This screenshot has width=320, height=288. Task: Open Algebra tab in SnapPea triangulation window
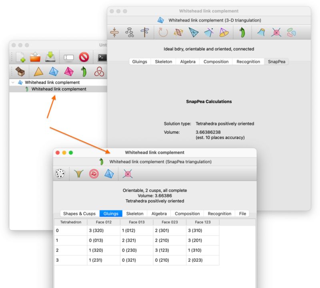point(159,214)
